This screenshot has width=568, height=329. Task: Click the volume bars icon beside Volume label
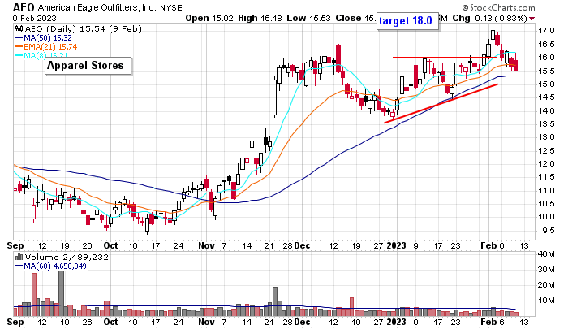pos(19,258)
